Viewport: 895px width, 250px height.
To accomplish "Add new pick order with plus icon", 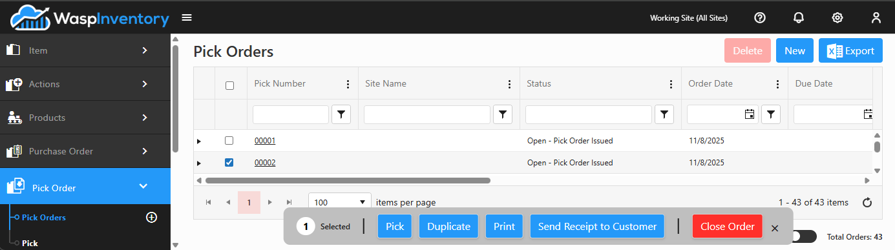I will click(x=151, y=218).
